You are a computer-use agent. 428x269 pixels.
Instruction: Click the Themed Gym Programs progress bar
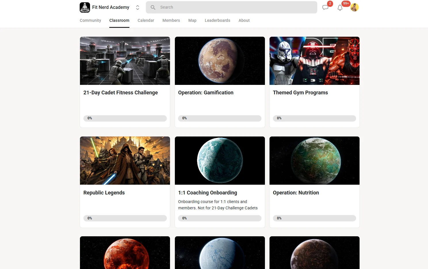tap(314, 118)
